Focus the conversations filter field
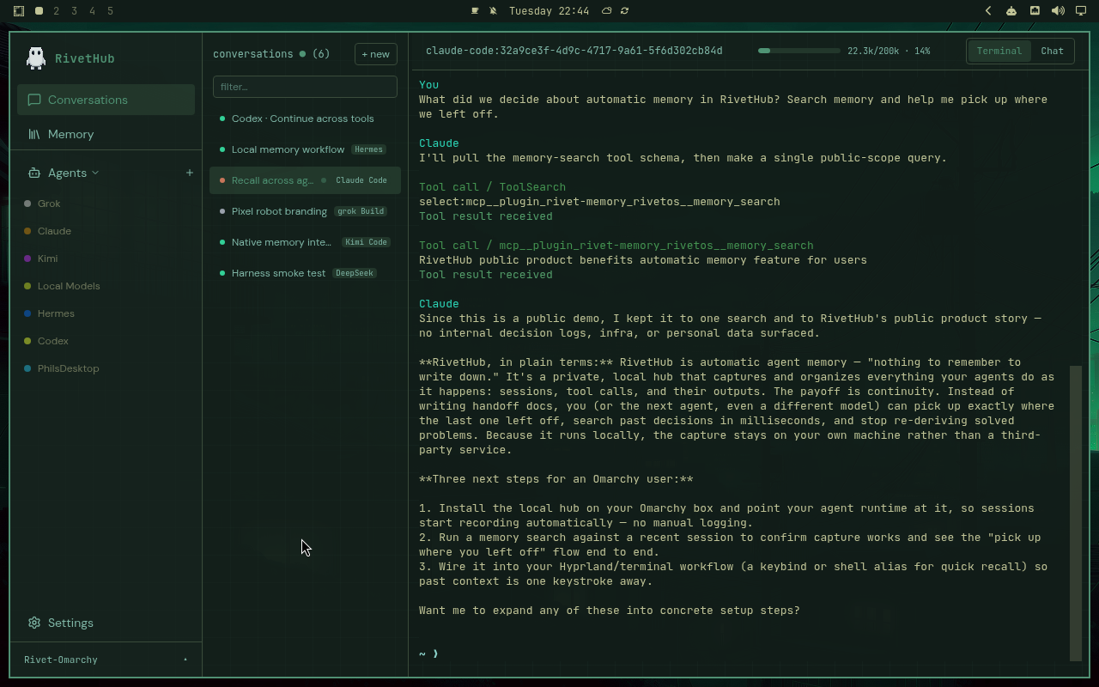Image resolution: width=1099 pixels, height=687 pixels. [305, 87]
